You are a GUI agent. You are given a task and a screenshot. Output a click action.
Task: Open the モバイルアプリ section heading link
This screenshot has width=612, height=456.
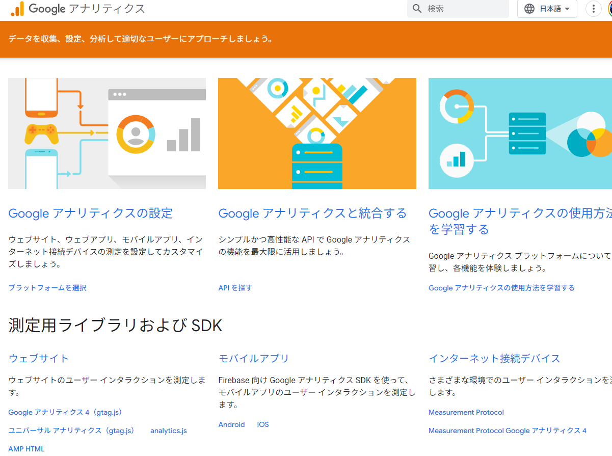(x=254, y=358)
